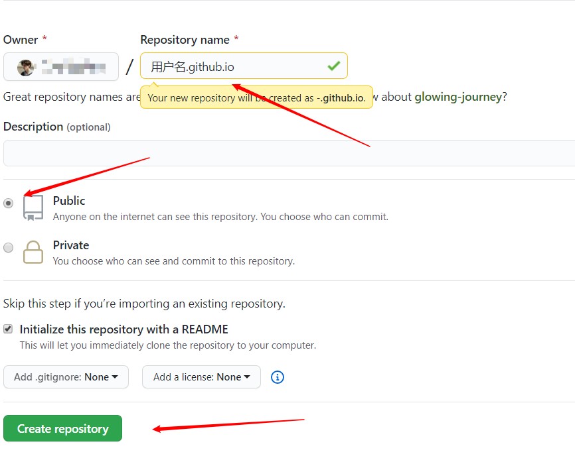Click the Description text field
The width and height of the screenshot is (575, 464).
pos(289,153)
